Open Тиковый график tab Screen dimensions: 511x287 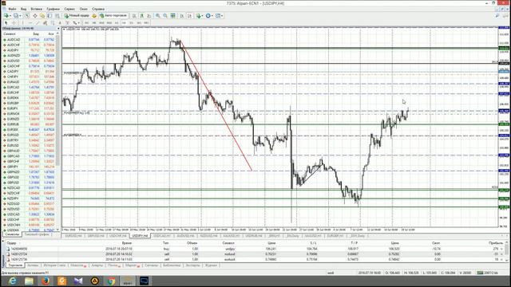[37, 234]
